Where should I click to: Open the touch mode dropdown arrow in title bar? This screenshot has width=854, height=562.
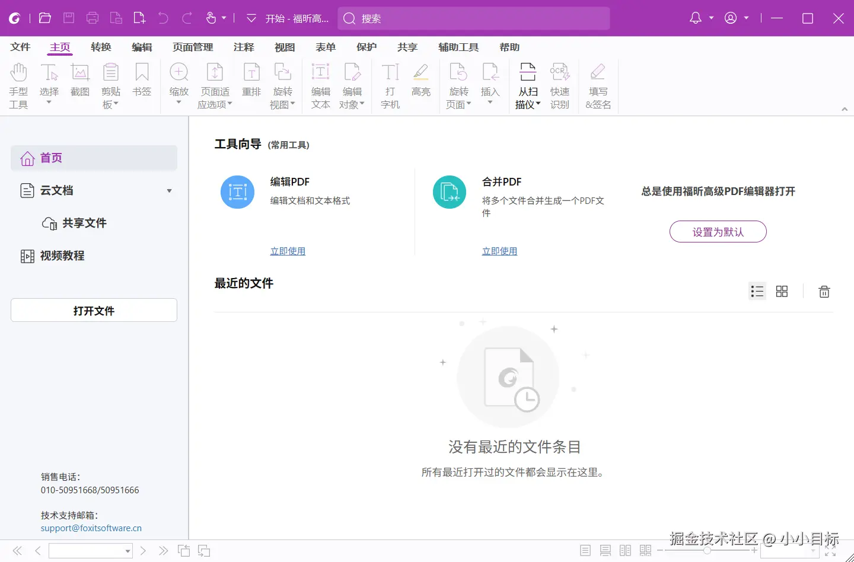[x=224, y=18]
